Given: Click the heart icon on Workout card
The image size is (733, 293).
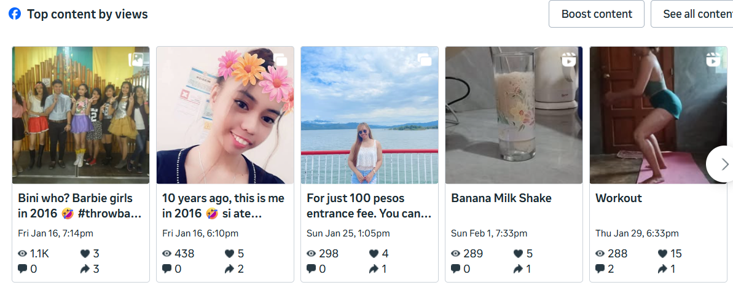Looking at the screenshot, I should [x=662, y=254].
